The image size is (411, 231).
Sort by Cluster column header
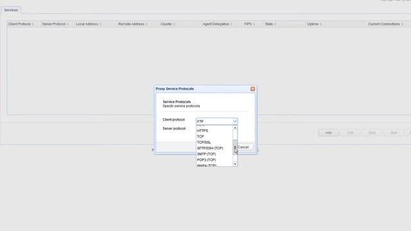(x=168, y=24)
